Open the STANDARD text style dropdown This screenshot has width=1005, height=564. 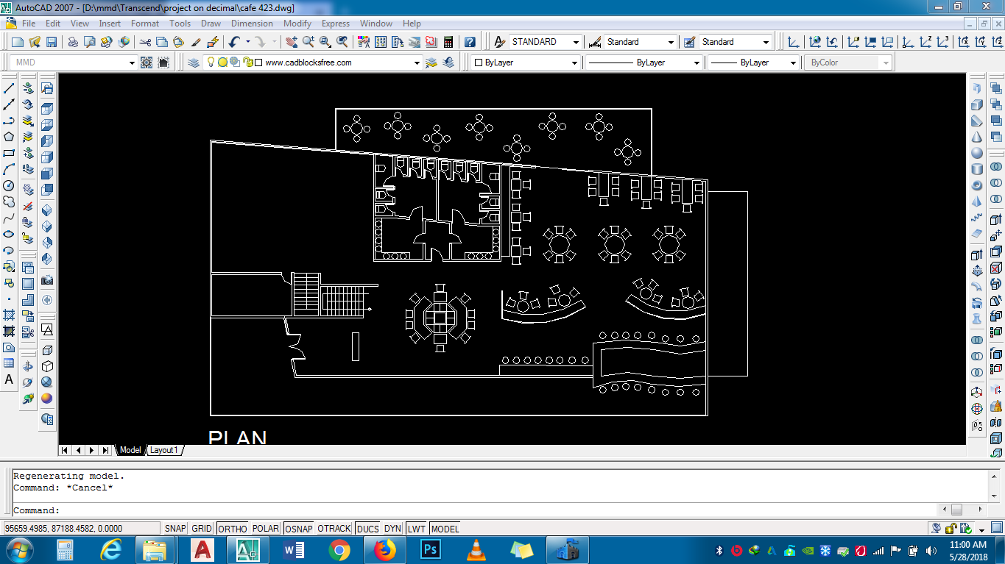tap(575, 43)
